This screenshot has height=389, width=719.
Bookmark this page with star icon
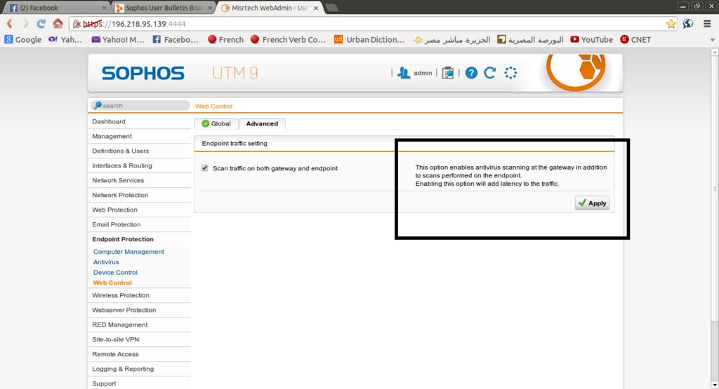point(671,24)
